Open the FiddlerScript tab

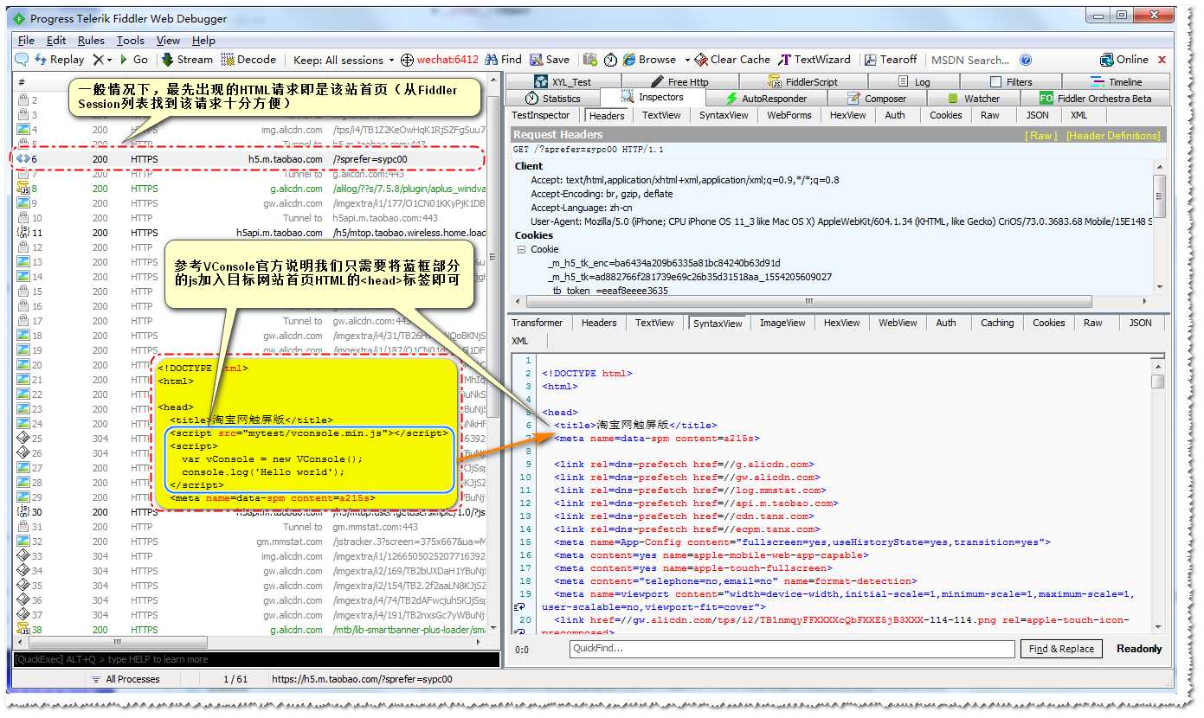point(803,81)
